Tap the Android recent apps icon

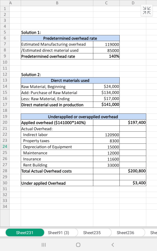coord(43,245)
